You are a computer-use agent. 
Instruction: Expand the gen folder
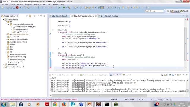pyautogui.click(x=6, y=34)
